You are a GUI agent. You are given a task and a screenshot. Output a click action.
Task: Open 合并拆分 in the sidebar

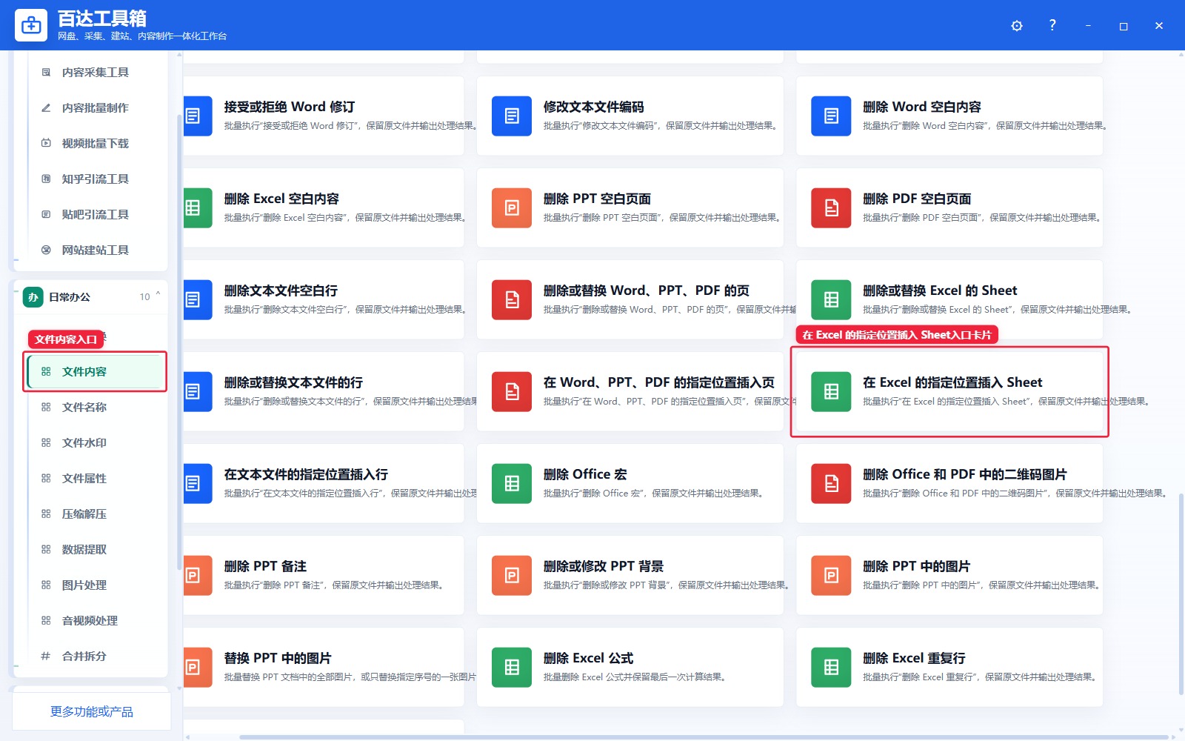click(95, 656)
